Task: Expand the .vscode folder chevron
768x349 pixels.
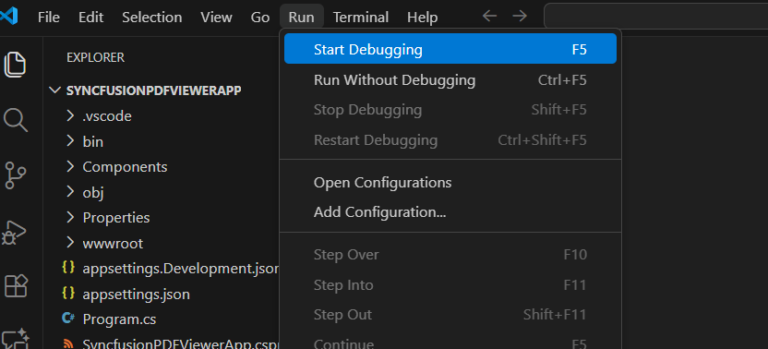Action: point(70,115)
